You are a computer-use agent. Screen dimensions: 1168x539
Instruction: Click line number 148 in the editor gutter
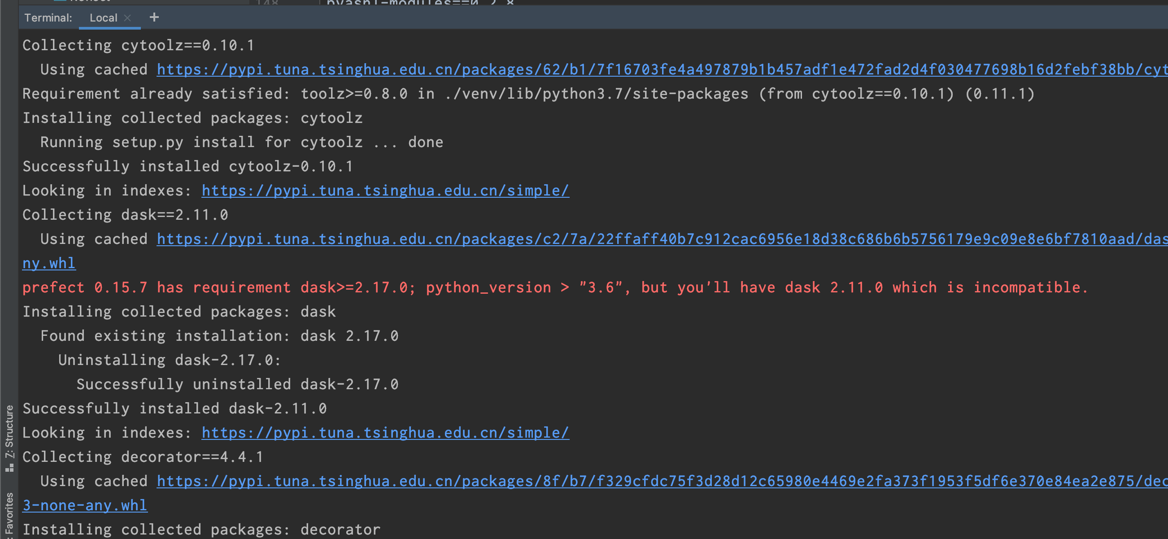pyautogui.click(x=266, y=4)
